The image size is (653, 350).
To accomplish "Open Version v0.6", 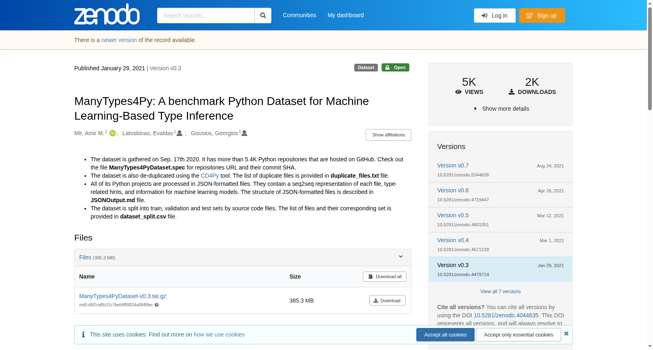I will click(x=453, y=190).
